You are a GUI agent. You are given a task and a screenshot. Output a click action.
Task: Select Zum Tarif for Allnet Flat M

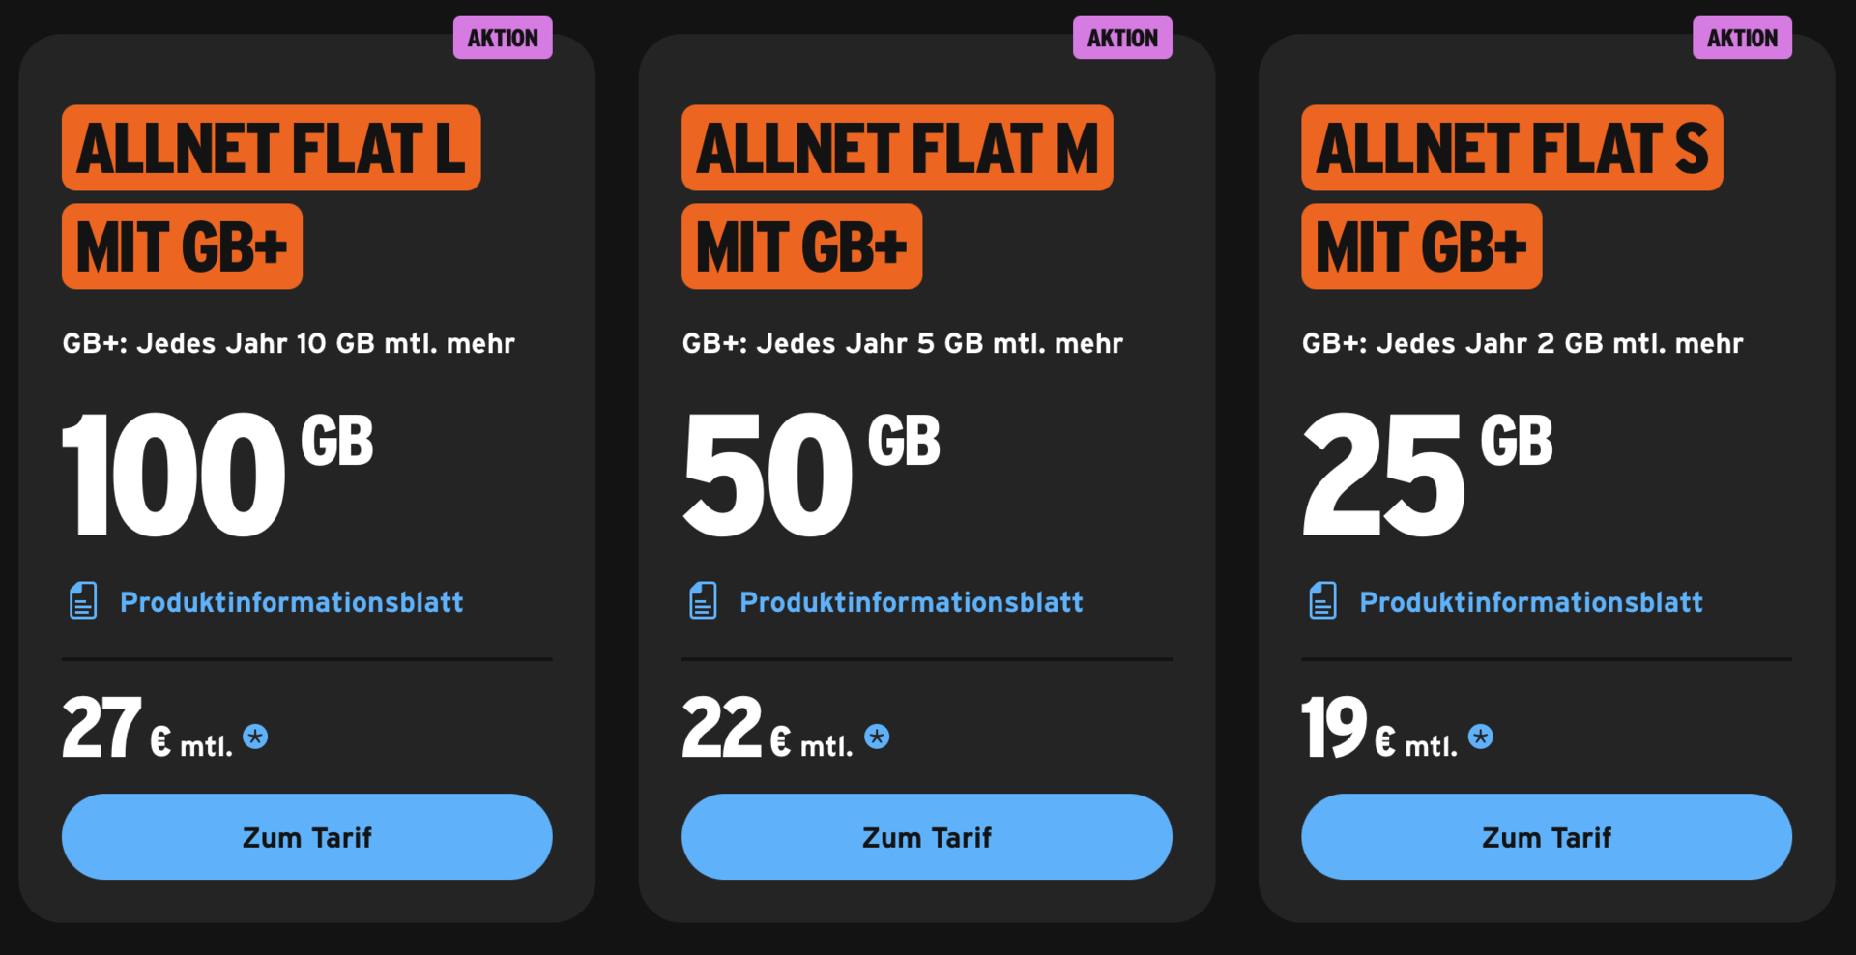coord(927,837)
